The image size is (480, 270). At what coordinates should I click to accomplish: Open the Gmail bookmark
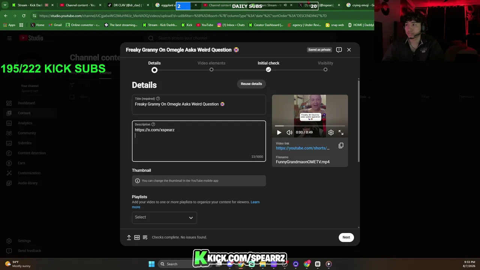click(x=55, y=25)
